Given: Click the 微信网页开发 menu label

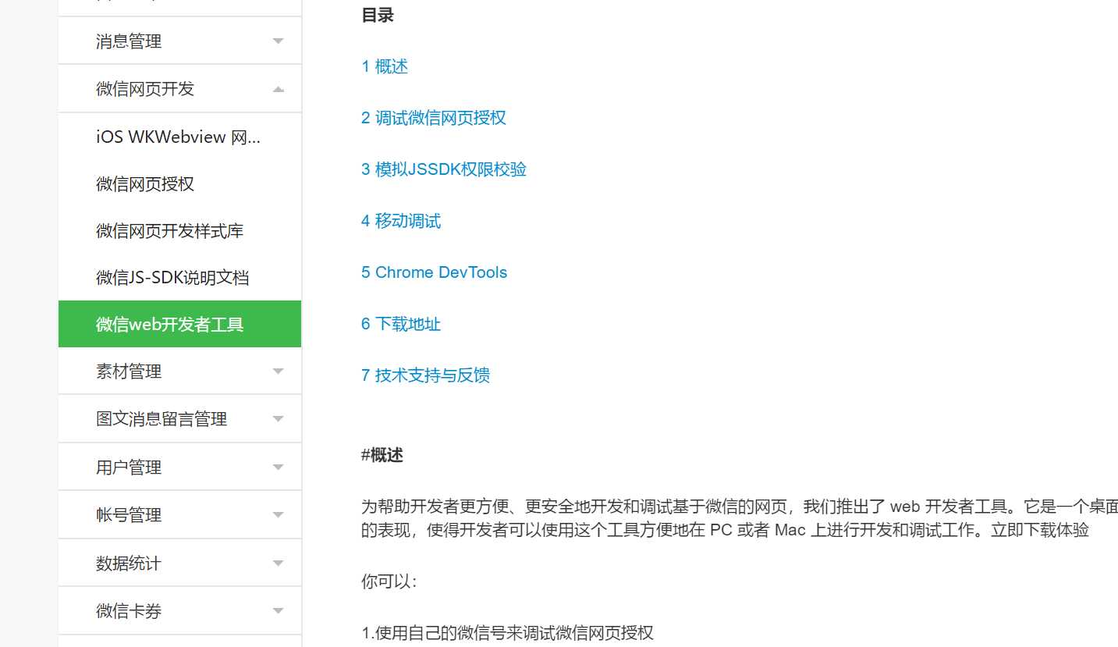Looking at the screenshot, I should pyautogui.click(x=145, y=89).
